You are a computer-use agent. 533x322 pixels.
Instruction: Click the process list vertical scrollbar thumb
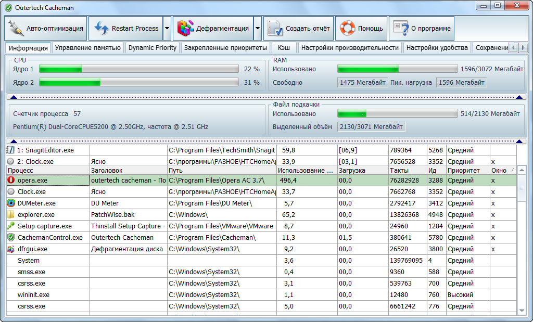tap(522, 188)
